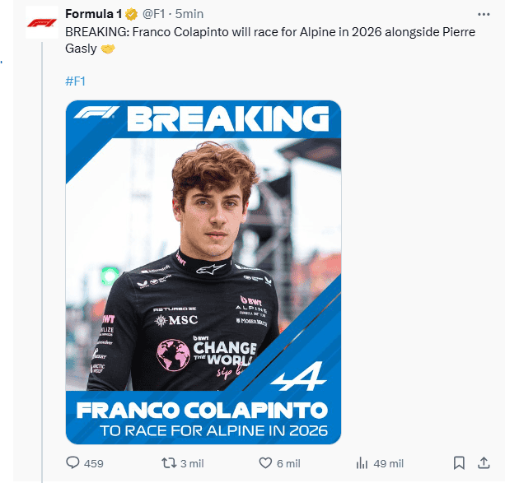505x483 pixels.
Task: Open the #F1 hashtag
Action: [x=75, y=81]
